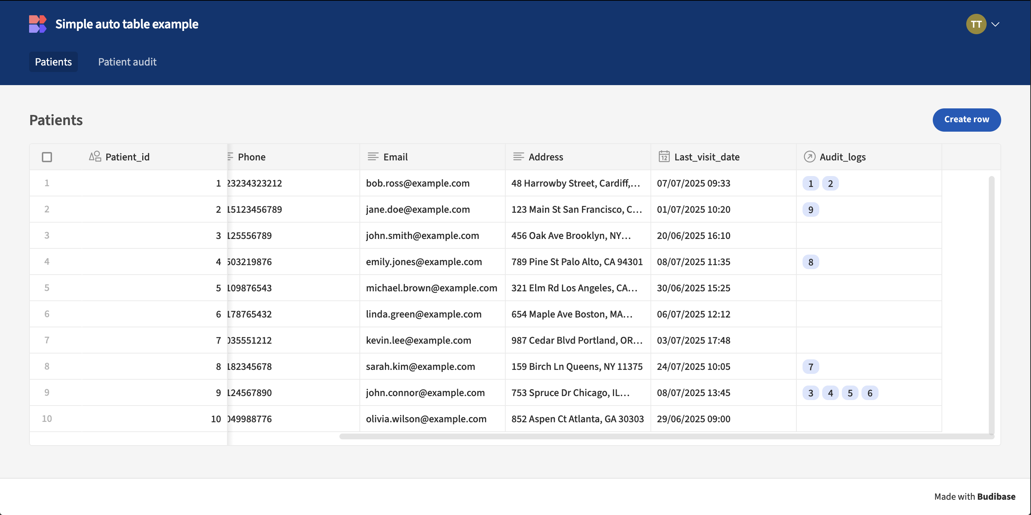Click the Simple auto table example title

pyautogui.click(x=127, y=24)
